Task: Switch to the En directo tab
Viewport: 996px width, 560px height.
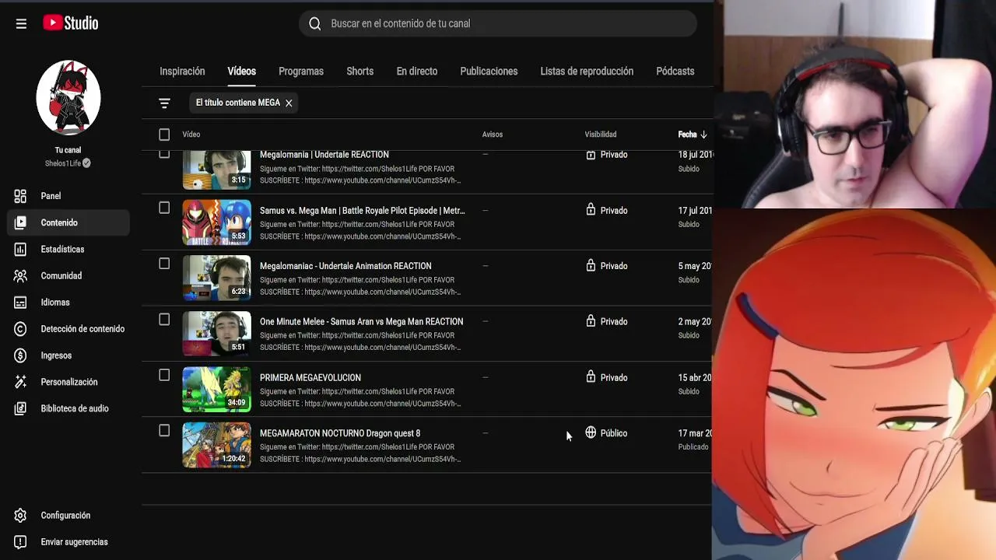Action: [x=417, y=71]
